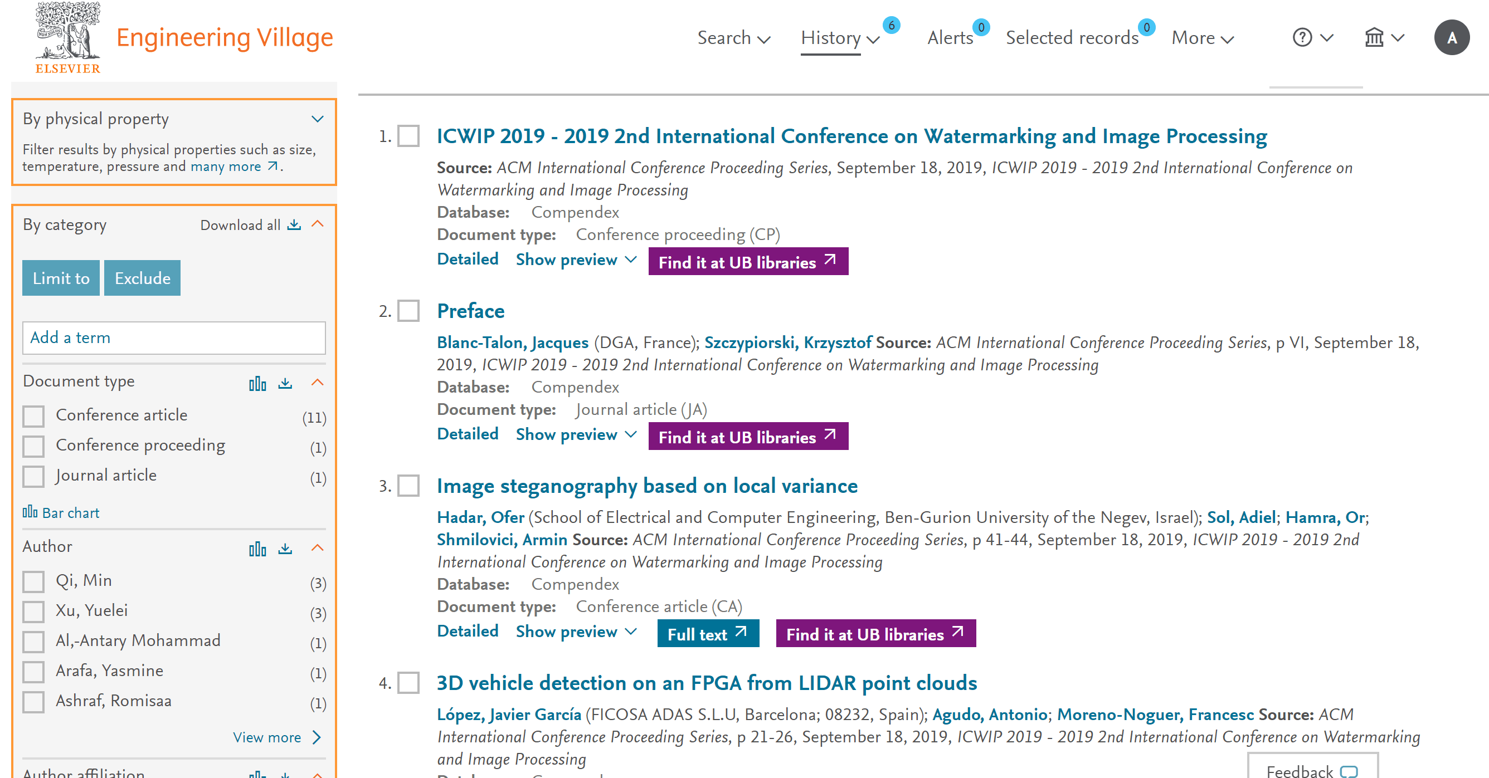Open the institution building icon menu
1489x778 pixels.
tap(1374, 37)
